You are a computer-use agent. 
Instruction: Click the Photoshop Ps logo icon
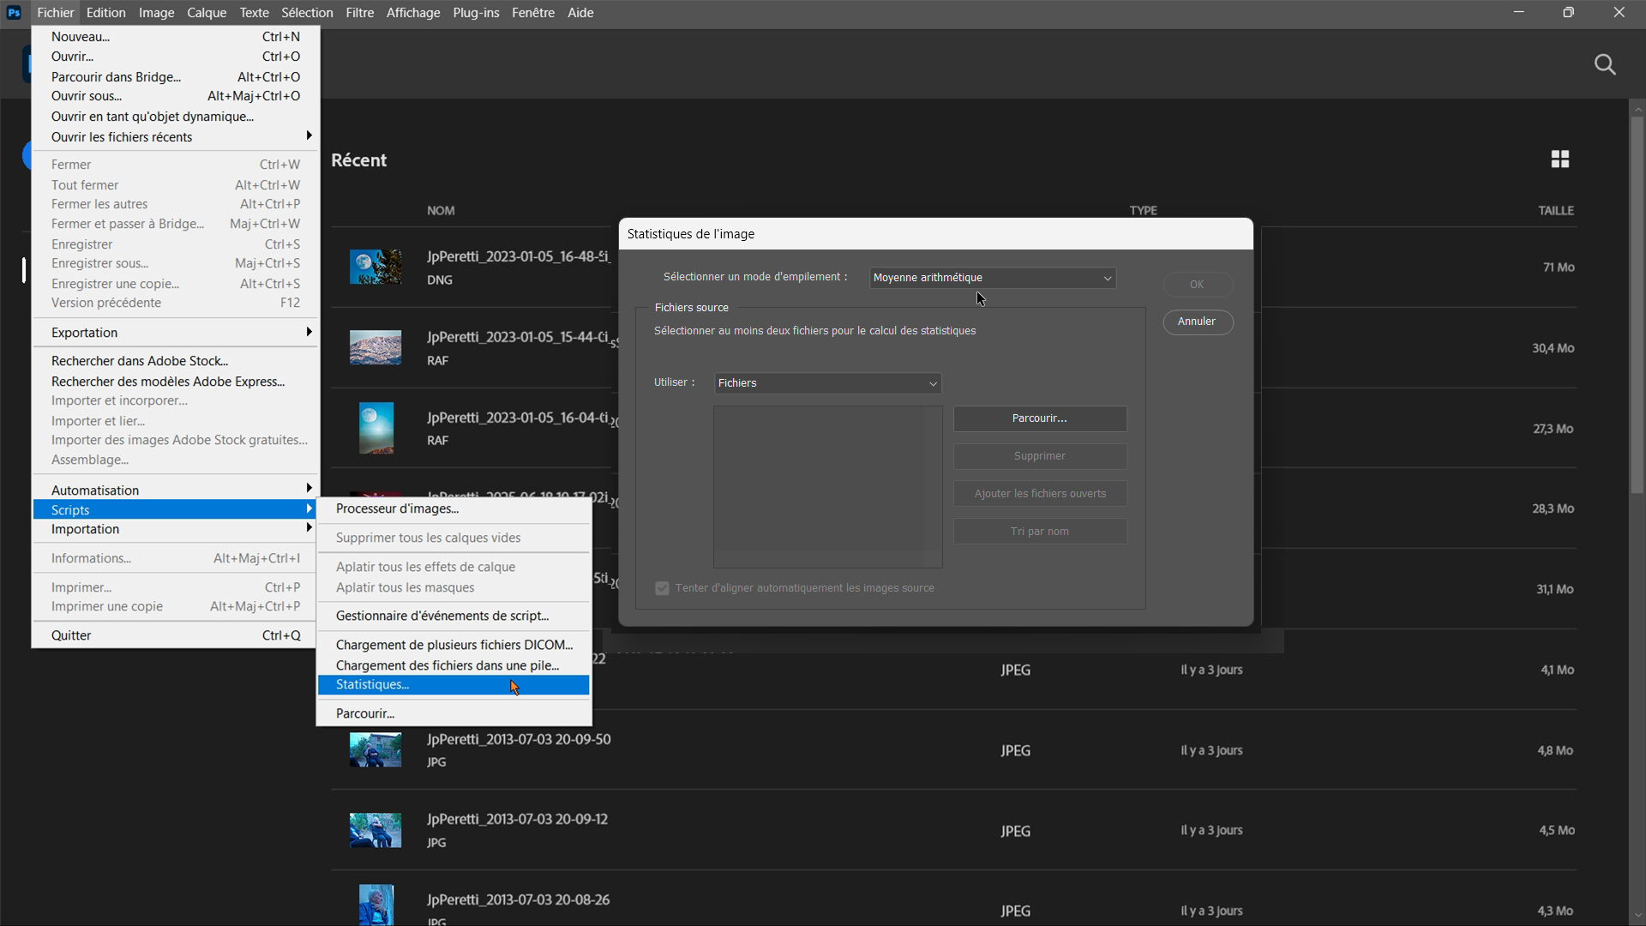pyautogui.click(x=14, y=13)
